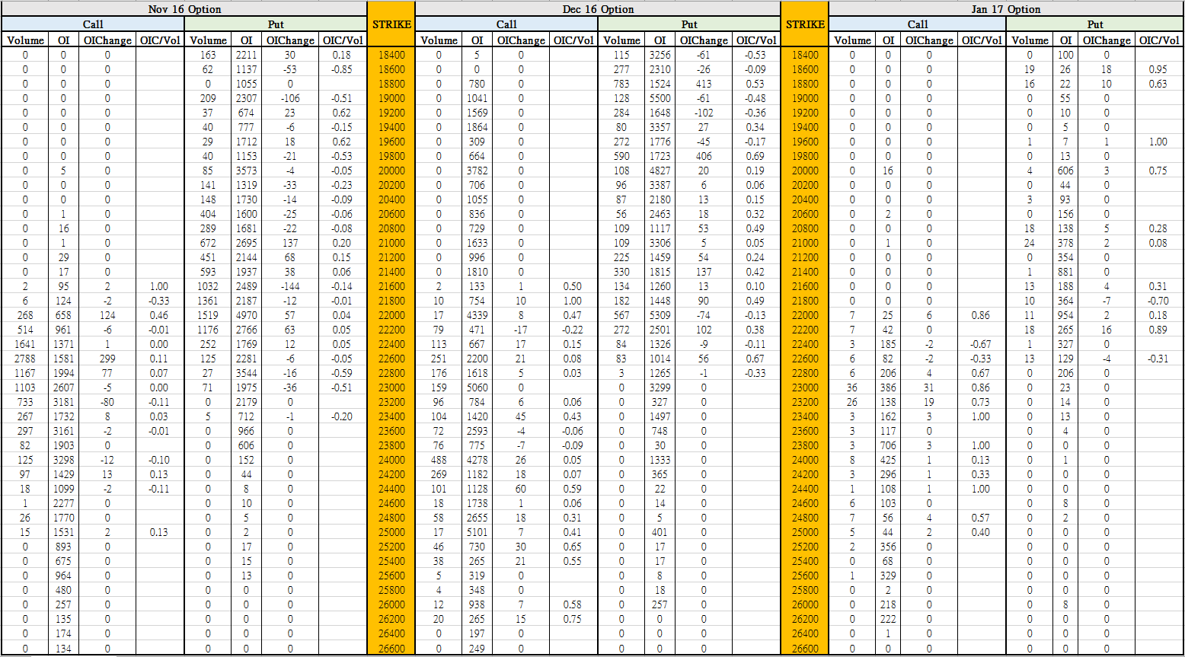The width and height of the screenshot is (1185, 657).
Task: Click Dec 16 put OIChange value 413
Action: click(x=703, y=84)
